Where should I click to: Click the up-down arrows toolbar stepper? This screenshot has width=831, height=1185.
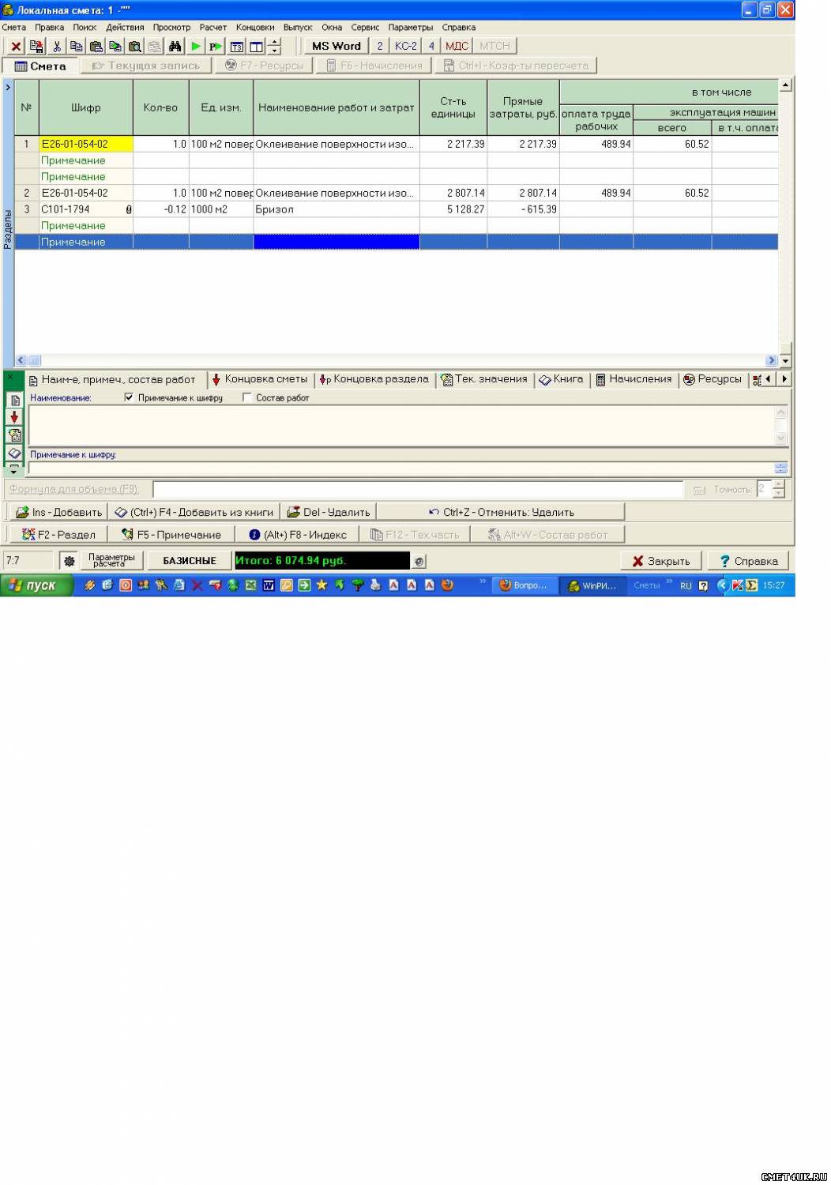coord(274,47)
